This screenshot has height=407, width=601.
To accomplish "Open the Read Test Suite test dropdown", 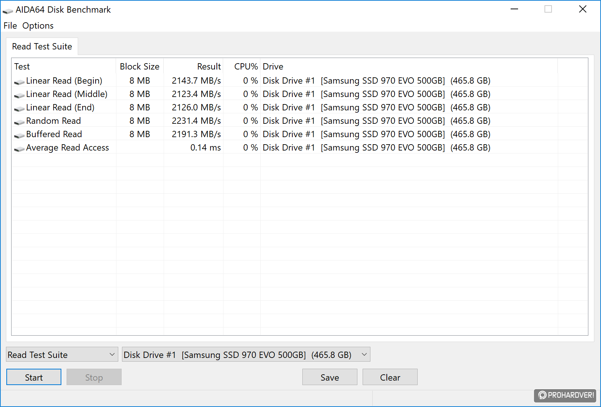I will click(62, 355).
